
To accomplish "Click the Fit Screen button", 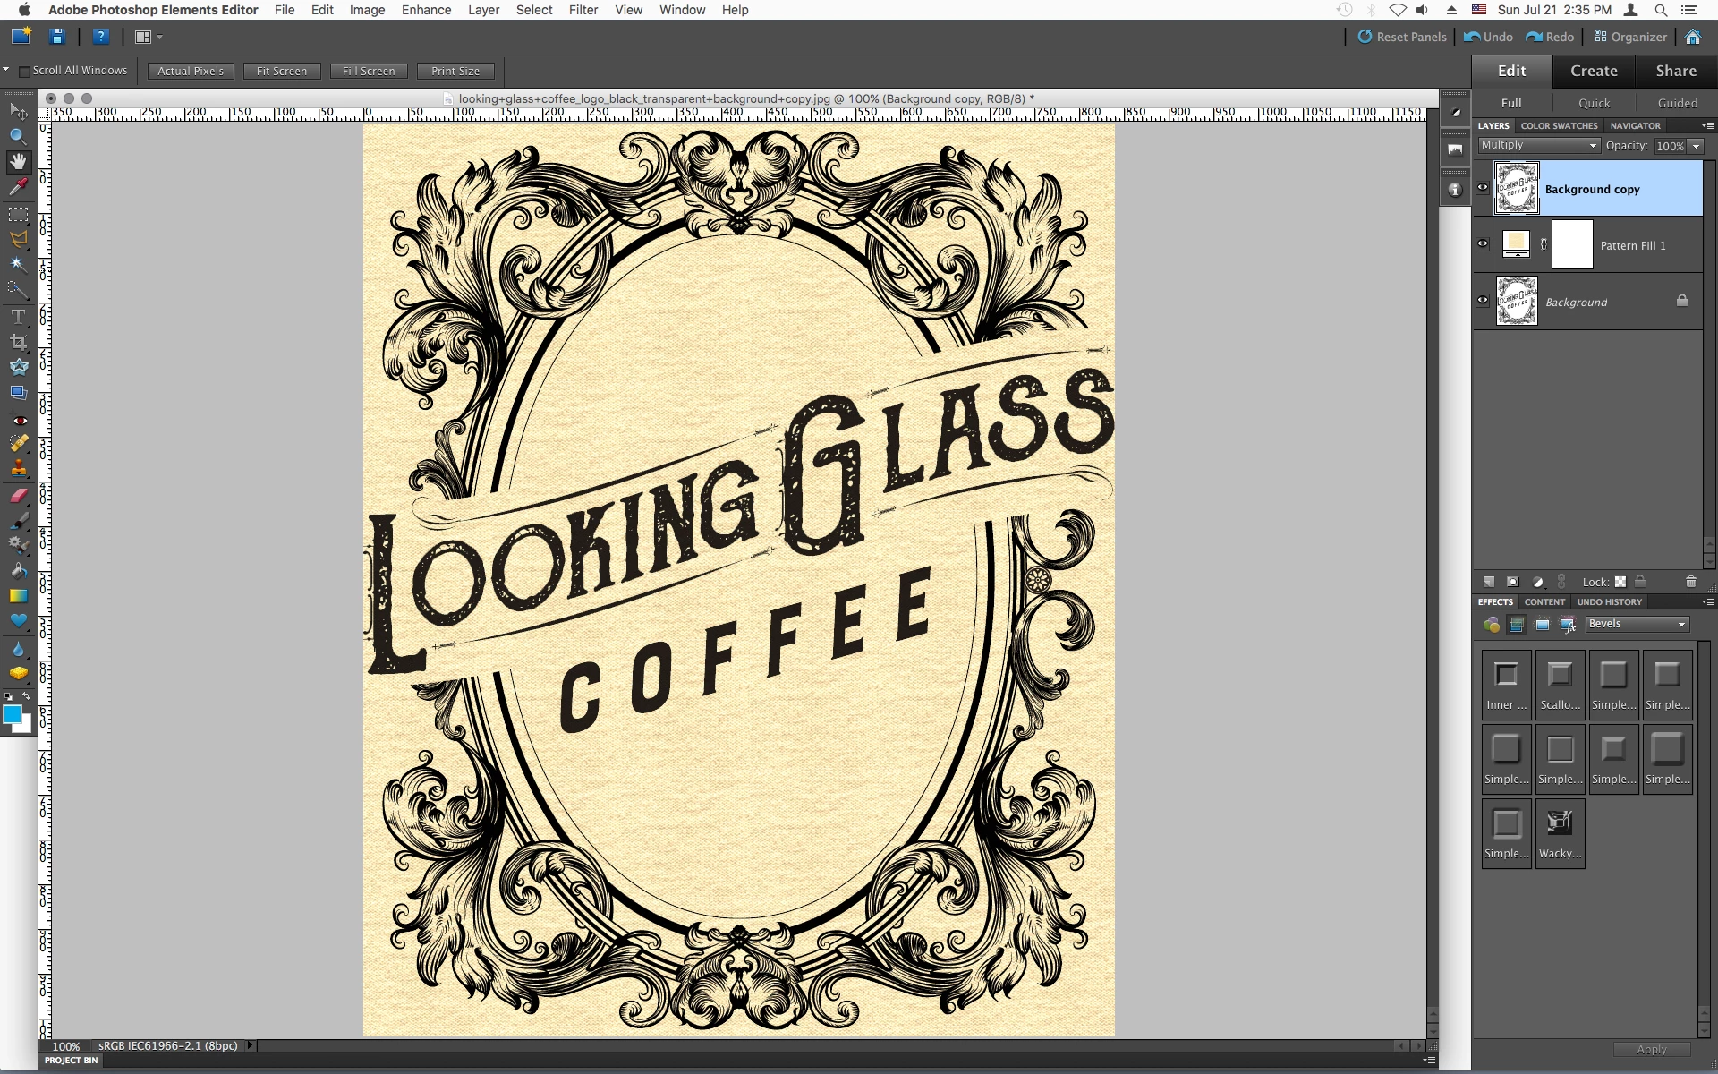I will pos(281,71).
